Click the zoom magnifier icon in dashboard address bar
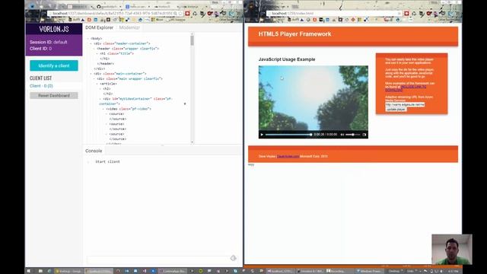487x274 pixels. point(175,14)
